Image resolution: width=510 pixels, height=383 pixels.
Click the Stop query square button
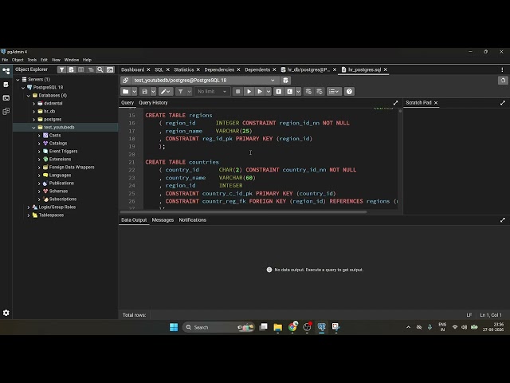237,92
